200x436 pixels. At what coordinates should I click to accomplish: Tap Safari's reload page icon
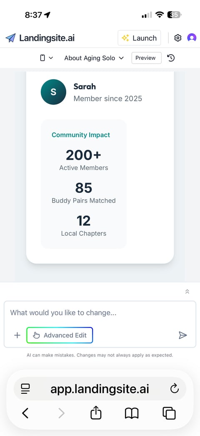tap(175, 388)
